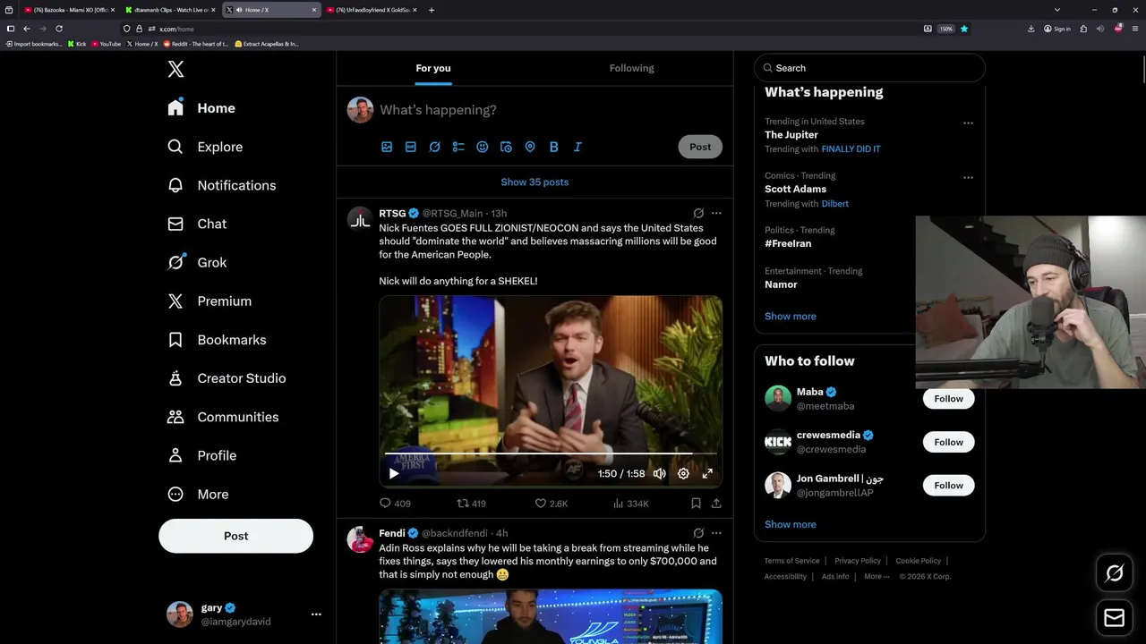Ask Grok about the Fendi post
The width and height of the screenshot is (1146, 644).
(x=698, y=533)
